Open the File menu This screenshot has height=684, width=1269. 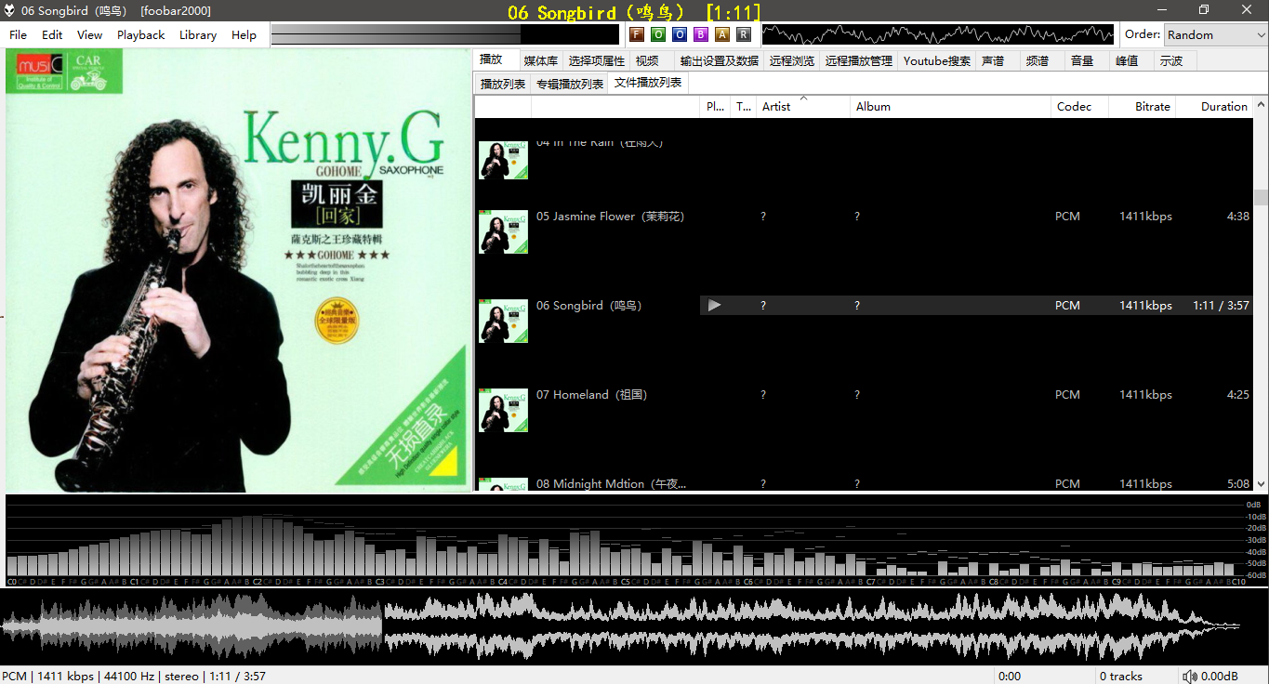[19, 34]
